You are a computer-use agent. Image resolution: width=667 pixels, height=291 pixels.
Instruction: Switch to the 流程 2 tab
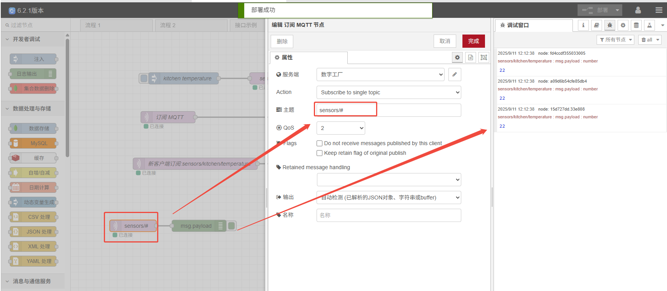pyautogui.click(x=191, y=25)
